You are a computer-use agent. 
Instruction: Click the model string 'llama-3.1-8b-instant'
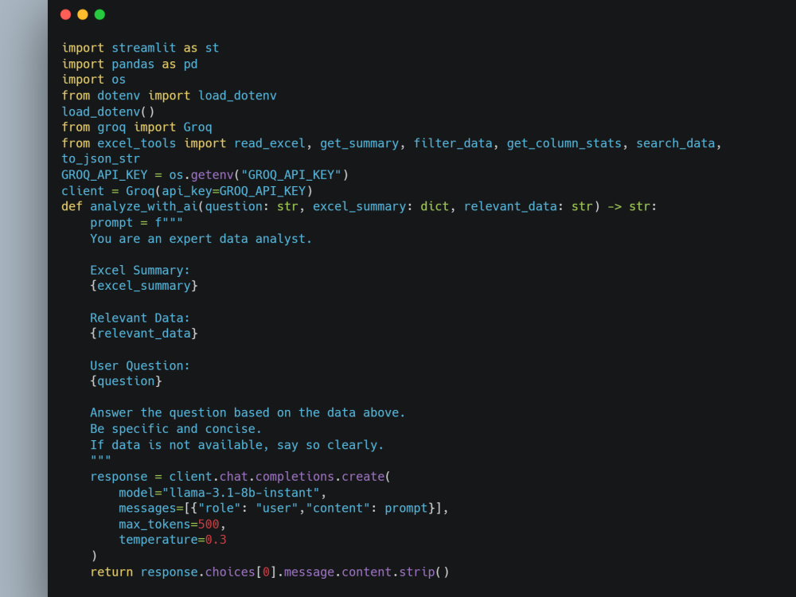pos(240,493)
